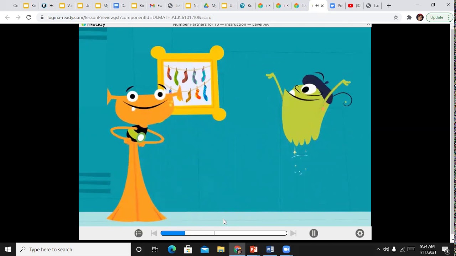
Task: Switch to the Po Zoom tab
Action: pyautogui.click(x=337, y=6)
